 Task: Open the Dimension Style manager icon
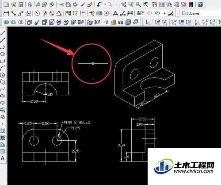coord(171,13)
